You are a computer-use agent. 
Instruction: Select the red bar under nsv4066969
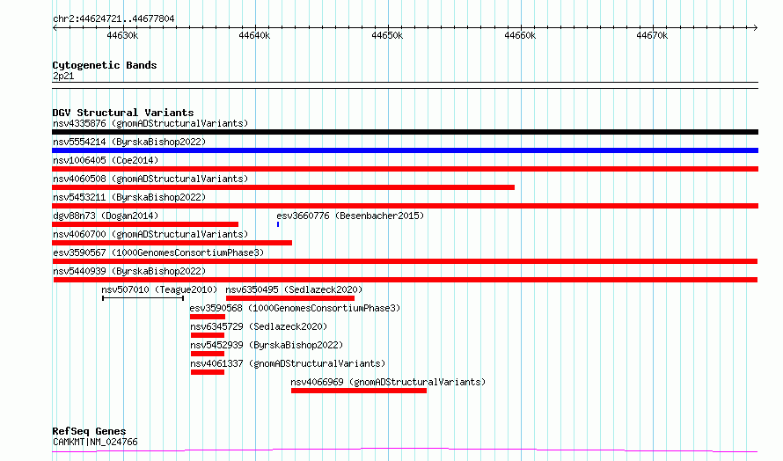(x=359, y=391)
